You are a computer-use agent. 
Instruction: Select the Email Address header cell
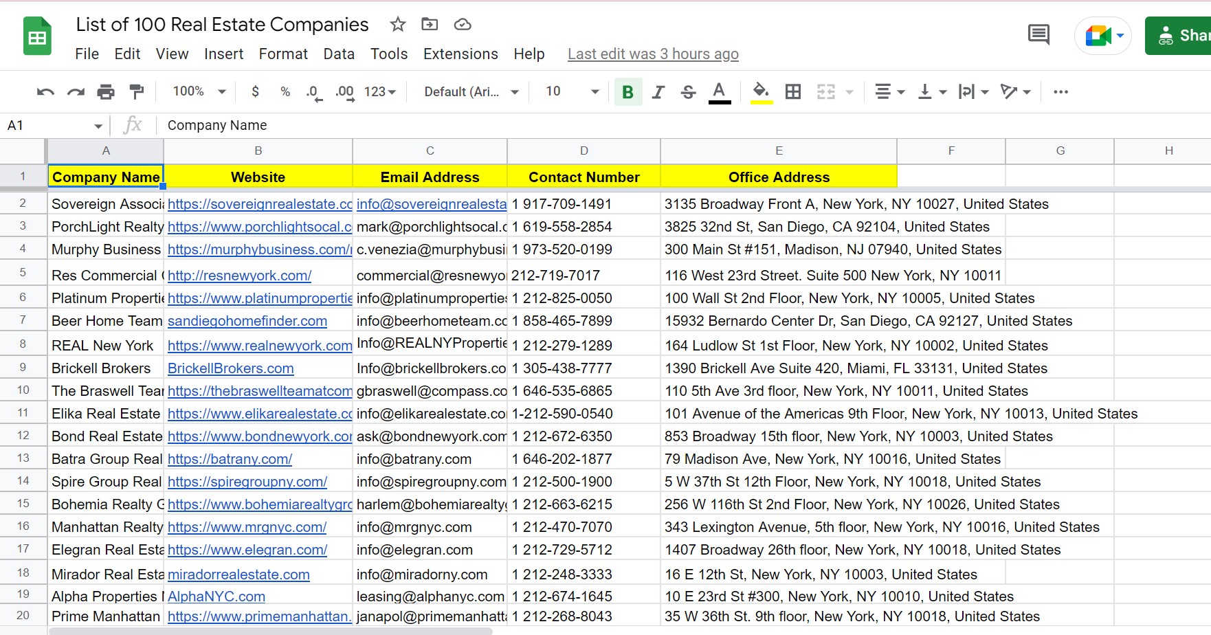[430, 177]
